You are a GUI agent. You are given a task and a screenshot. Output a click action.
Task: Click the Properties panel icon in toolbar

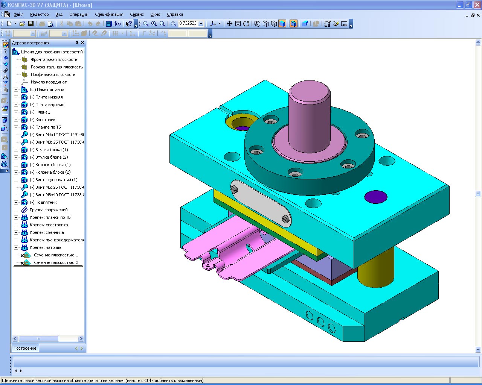(x=344, y=24)
